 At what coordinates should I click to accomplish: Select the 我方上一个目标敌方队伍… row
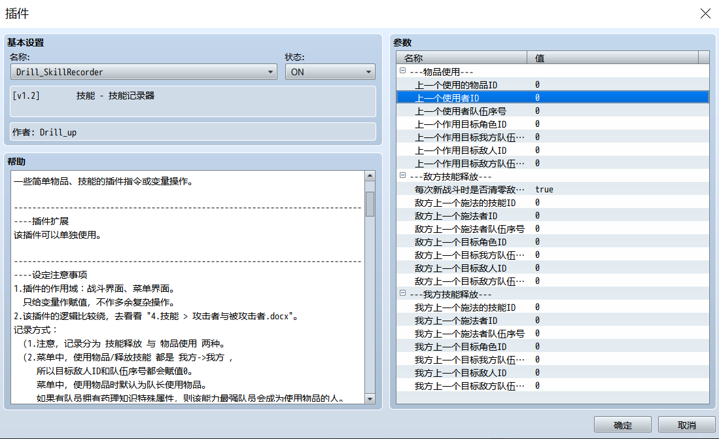[x=553, y=386]
